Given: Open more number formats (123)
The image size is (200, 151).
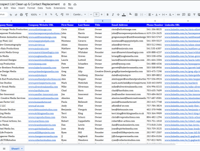Looking at the screenshot, I should pos(67,14).
